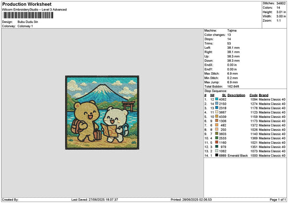
Task: Click the Zoom value 1:1
Action: coord(278,21)
